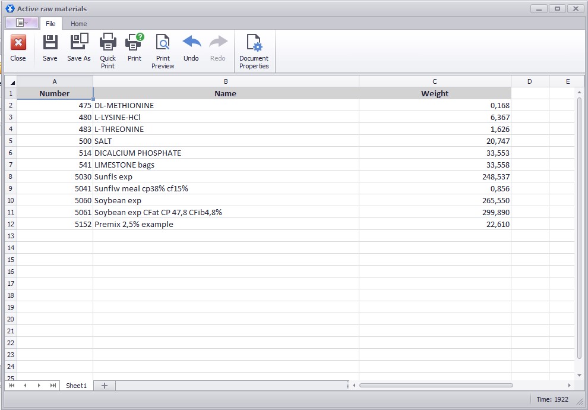
Task: Click the Soybean exp CFat CP 47,8 cell
Action: click(x=226, y=212)
